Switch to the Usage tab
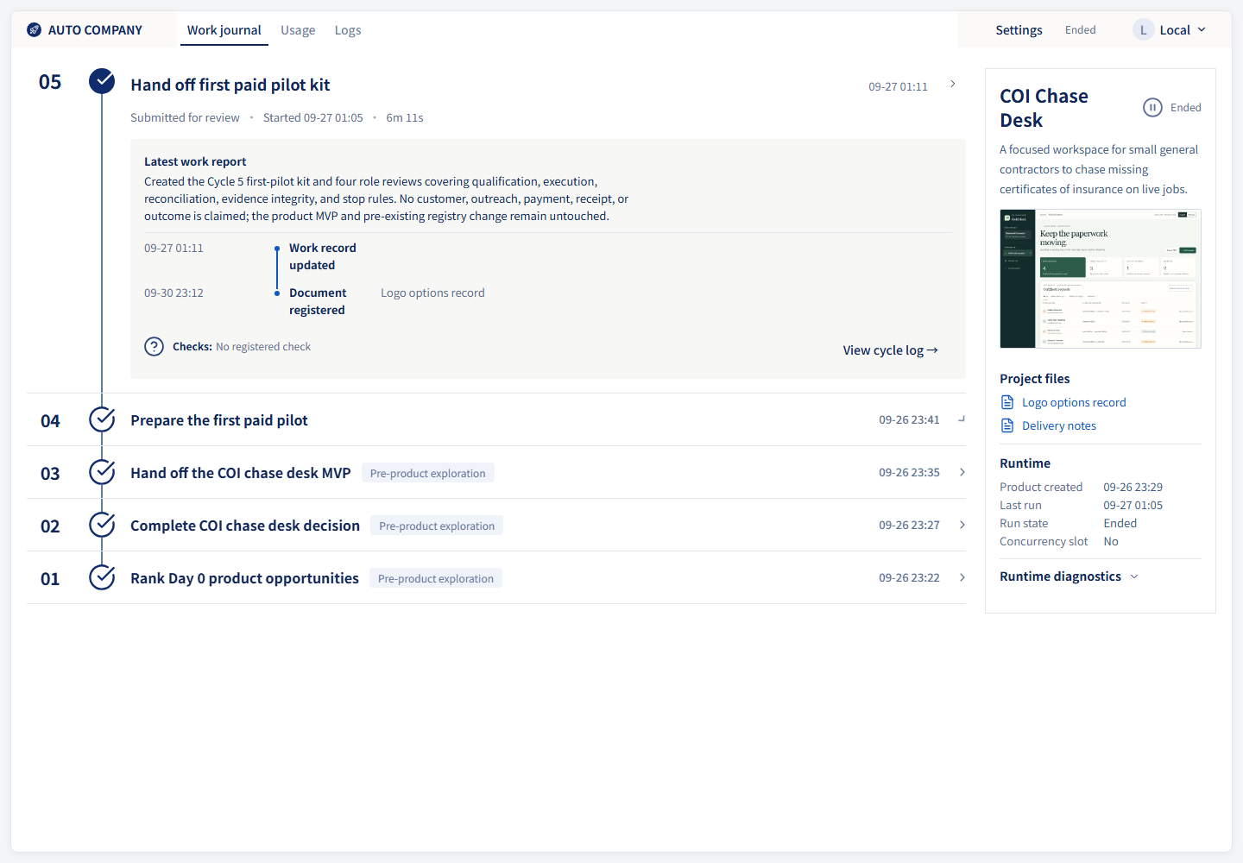 [x=298, y=30]
